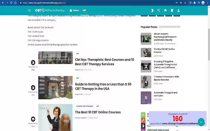Click the browser forward arrow
This screenshot has height=131, width=210.
[x=7, y=3]
